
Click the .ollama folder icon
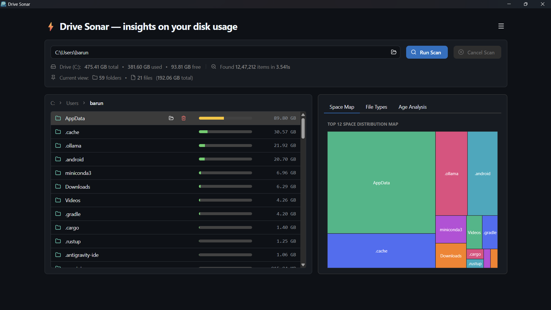(58, 146)
